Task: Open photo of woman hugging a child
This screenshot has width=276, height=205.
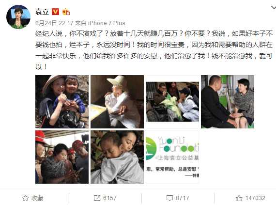Action: (117, 157)
